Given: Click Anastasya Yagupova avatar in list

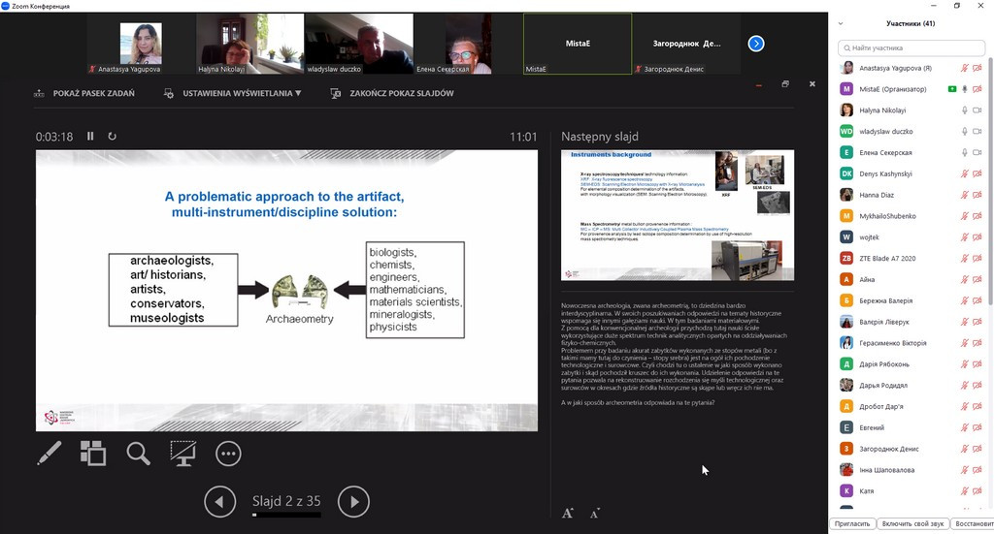Looking at the screenshot, I should click(846, 68).
